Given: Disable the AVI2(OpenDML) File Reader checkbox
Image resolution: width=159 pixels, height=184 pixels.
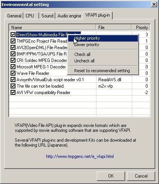Looking at the screenshot, I should (13, 47).
